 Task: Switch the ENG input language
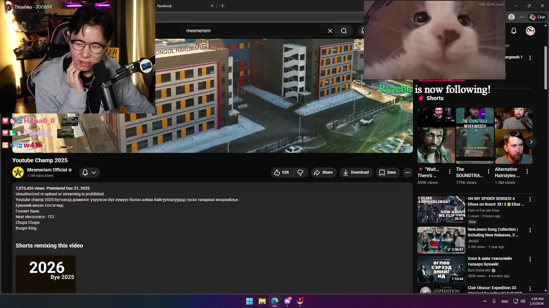pyautogui.click(x=505, y=302)
